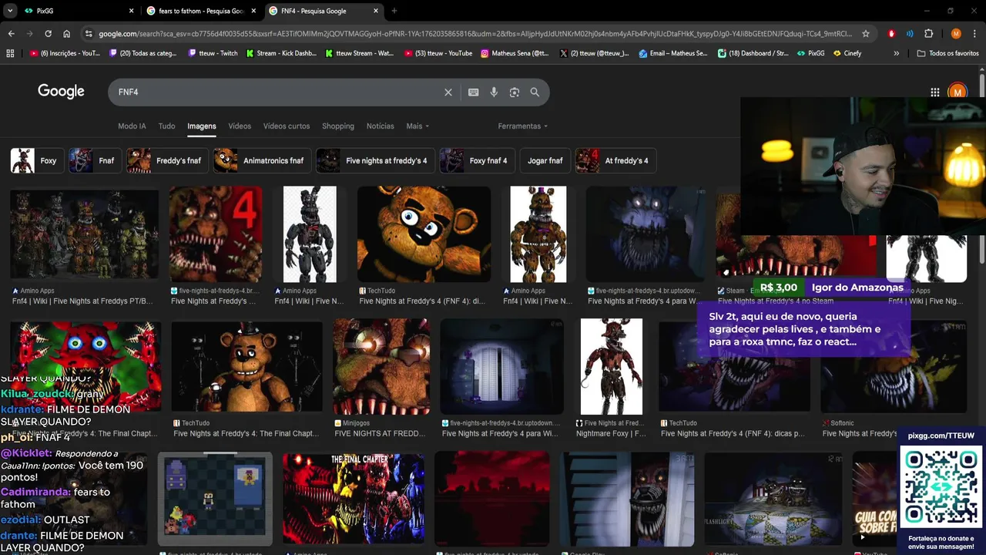The height and width of the screenshot is (555, 986).
Task: Open the Matheus Sena Instagram bookmark
Action: (x=515, y=53)
